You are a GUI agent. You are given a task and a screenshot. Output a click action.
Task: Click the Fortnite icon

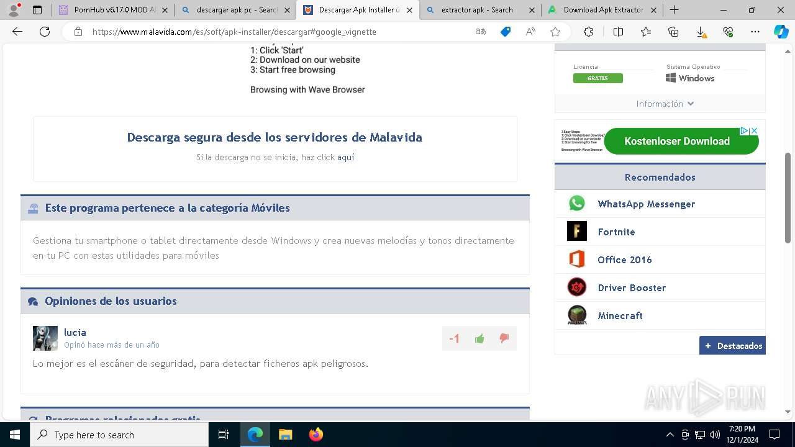tap(577, 232)
